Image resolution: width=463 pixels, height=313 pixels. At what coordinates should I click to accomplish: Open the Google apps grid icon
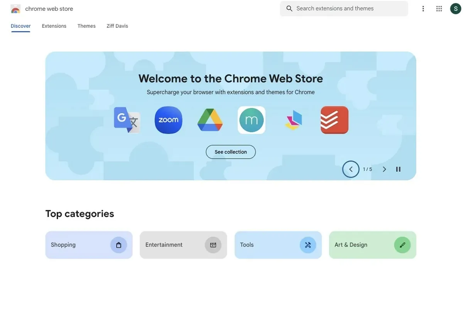tap(439, 8)
